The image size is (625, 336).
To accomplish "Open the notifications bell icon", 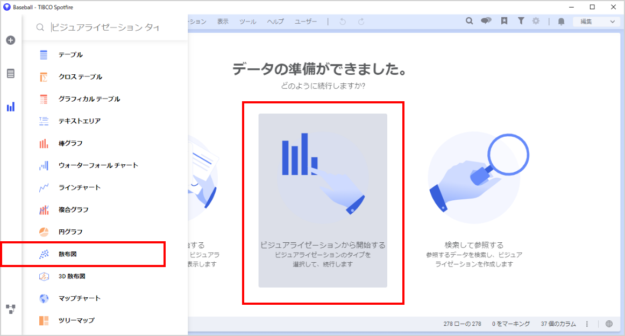I will 561,22.
